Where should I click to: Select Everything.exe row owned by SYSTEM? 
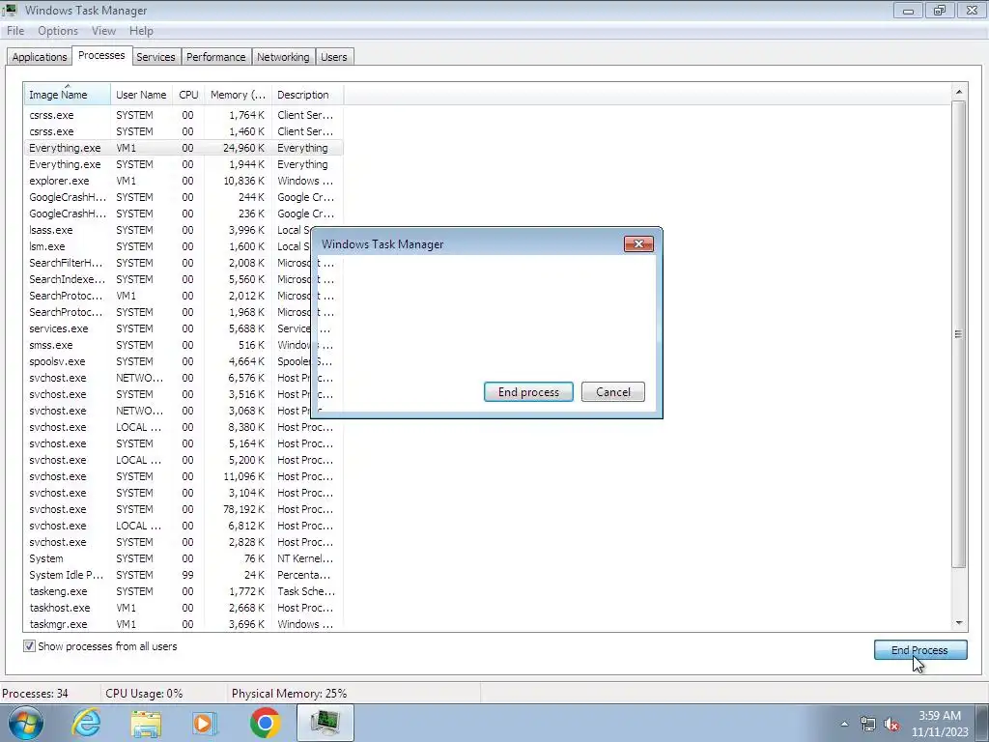coord(184,164)
